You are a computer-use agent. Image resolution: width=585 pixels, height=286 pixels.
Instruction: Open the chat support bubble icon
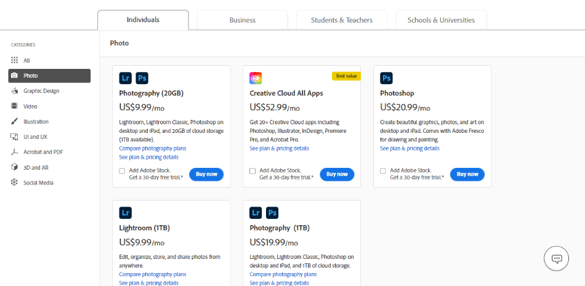click(x=556, y=258)
